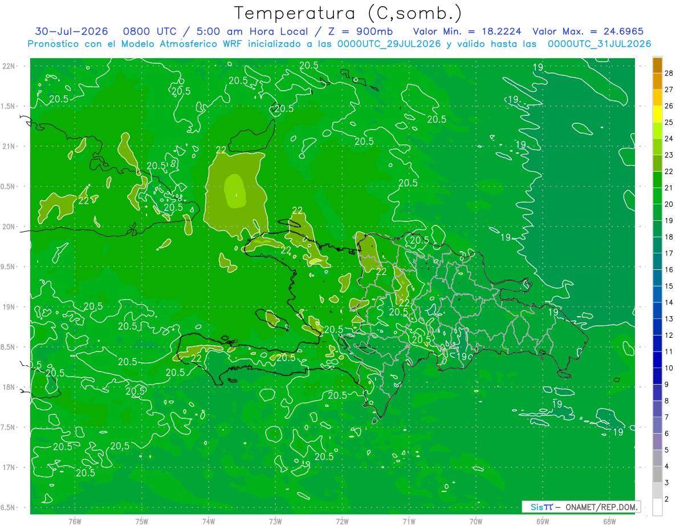Click legend value '26'
This screenshot has height=529, width=684.
[669, 106]
